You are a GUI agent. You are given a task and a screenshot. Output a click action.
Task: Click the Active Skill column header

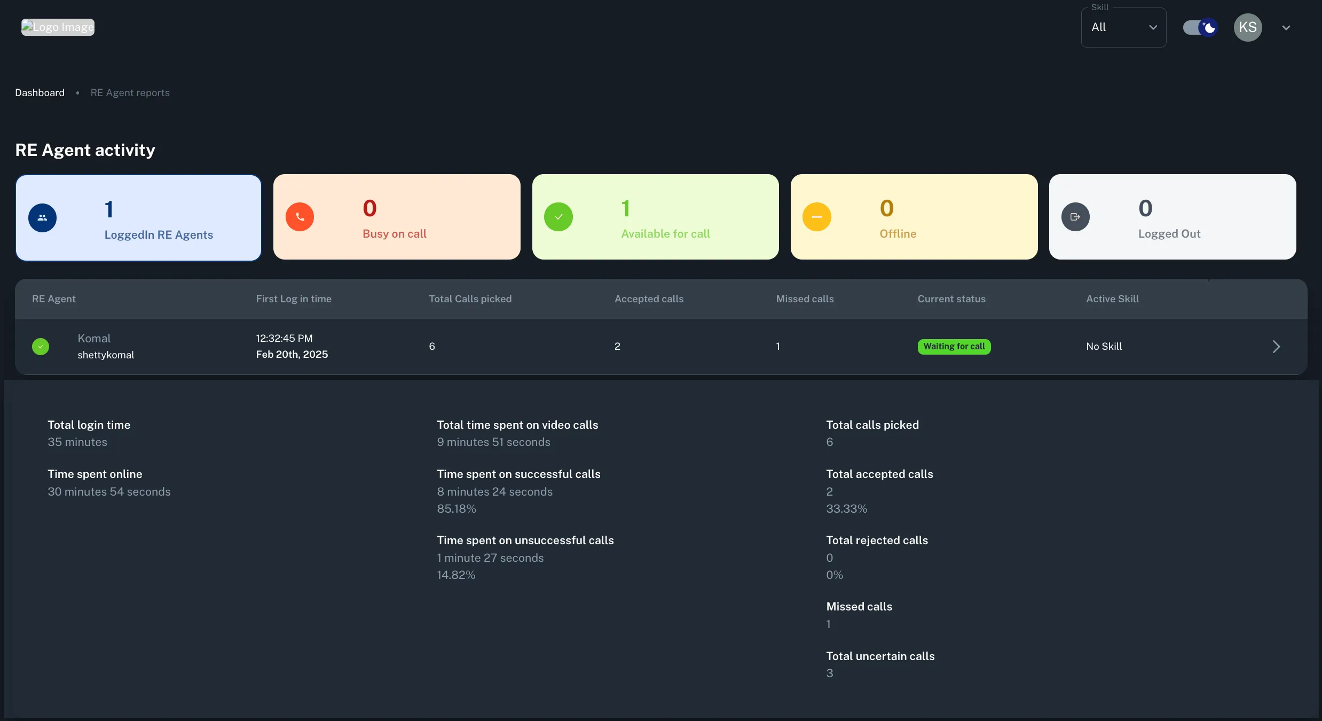[1112, 299]
